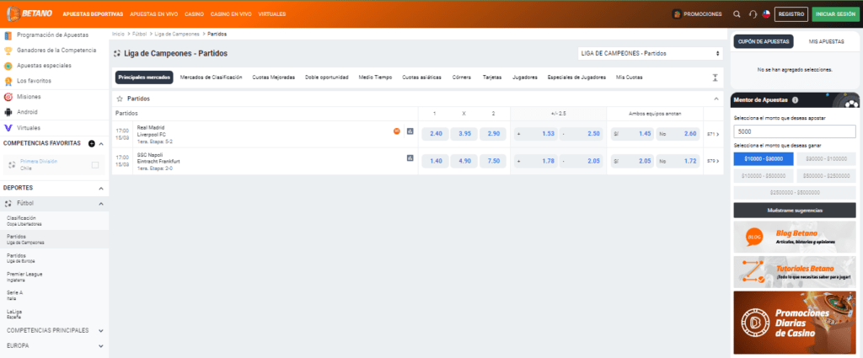Collapse the Deportes section

click(101, 188)
